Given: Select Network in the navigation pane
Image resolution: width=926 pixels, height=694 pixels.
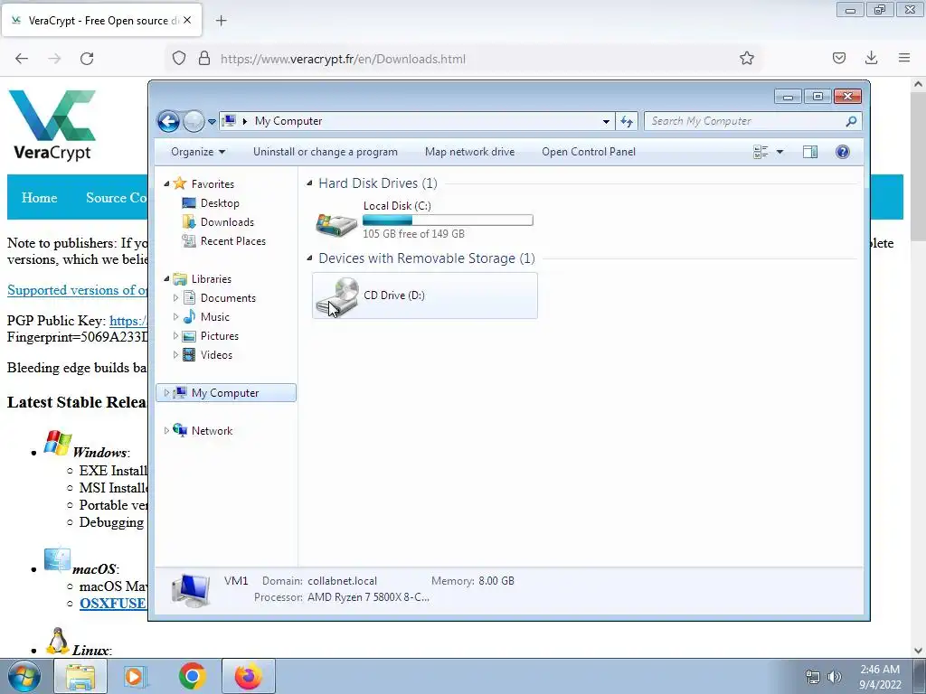Looking at the screenshot, I should click(212, 431).
